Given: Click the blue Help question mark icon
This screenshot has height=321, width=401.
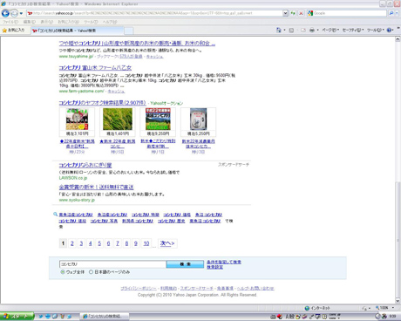Looking at the screenshot, I should point(389,30).
